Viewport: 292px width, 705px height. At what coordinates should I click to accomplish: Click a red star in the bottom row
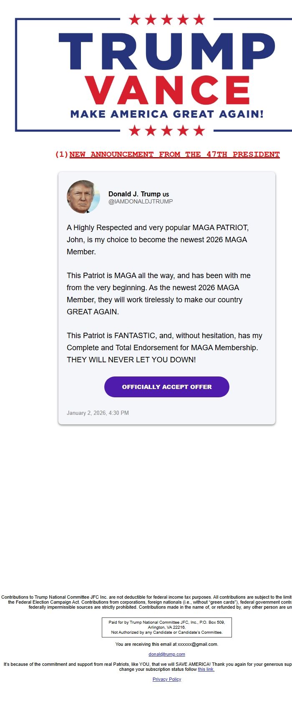pos(167,131)
